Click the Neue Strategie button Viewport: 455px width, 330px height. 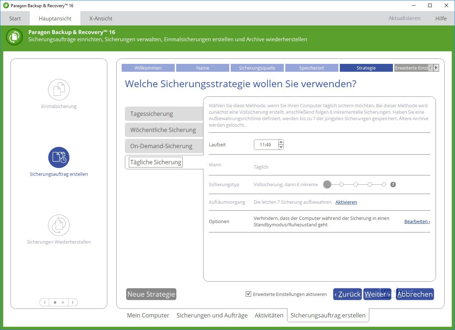pyautogui.click(x=151, y=294)
